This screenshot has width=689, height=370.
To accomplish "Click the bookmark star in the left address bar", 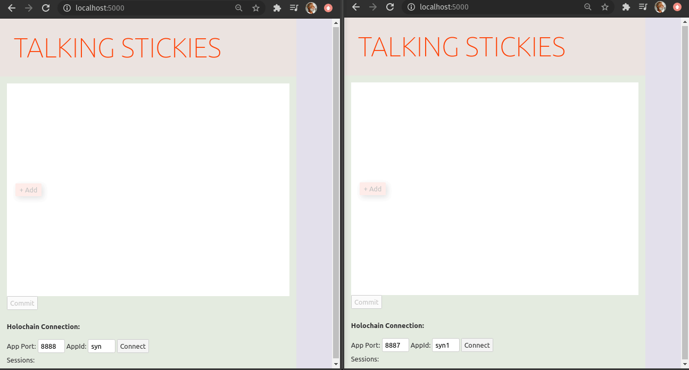I will (x=256, y=8).
